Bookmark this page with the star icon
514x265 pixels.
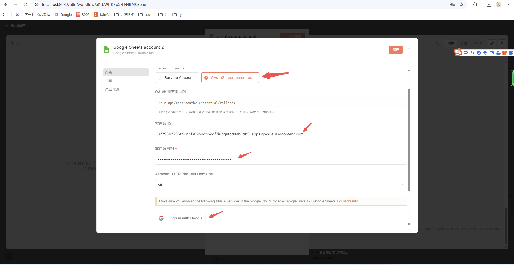point(461,5)
